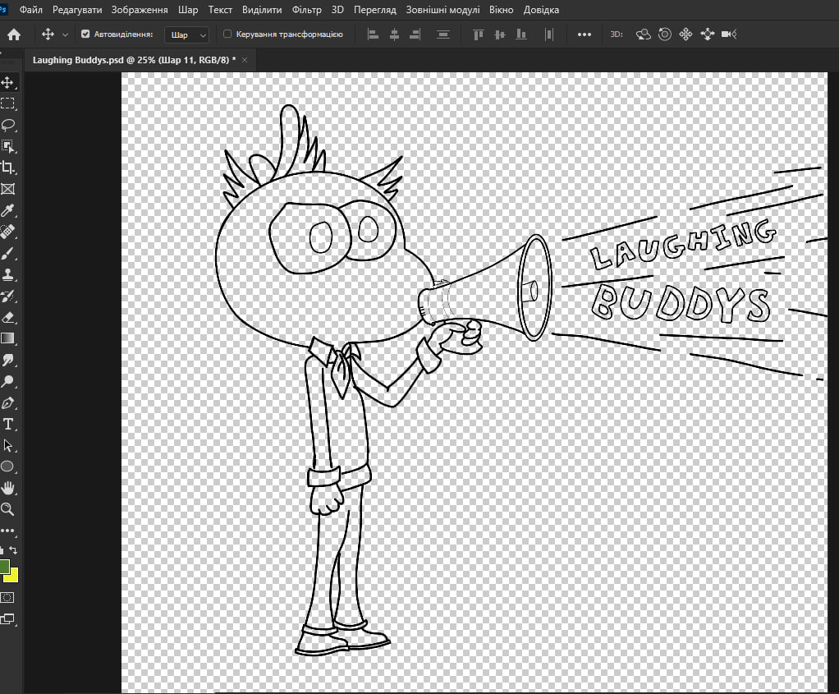Select the Pen tool
Screen dimensions: 839x694
[7, 402]
